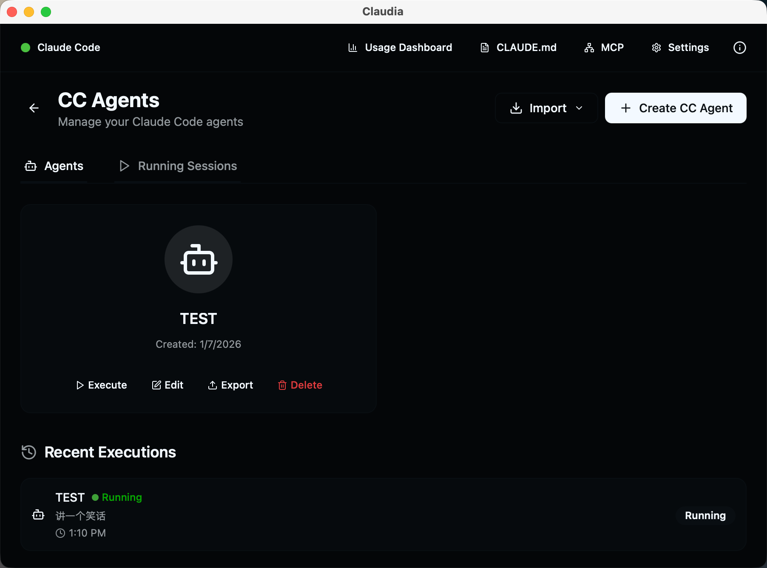Open CLAUDE.md editor
The image size is (767, 568).
point(518,48)
